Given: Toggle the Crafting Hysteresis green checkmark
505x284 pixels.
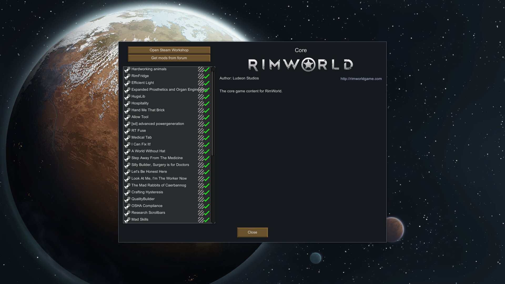Looking at the screenshot, I should [207, 192].
